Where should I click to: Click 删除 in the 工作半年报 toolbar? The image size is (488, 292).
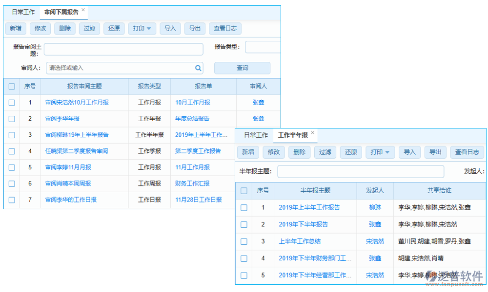(299, 152)
